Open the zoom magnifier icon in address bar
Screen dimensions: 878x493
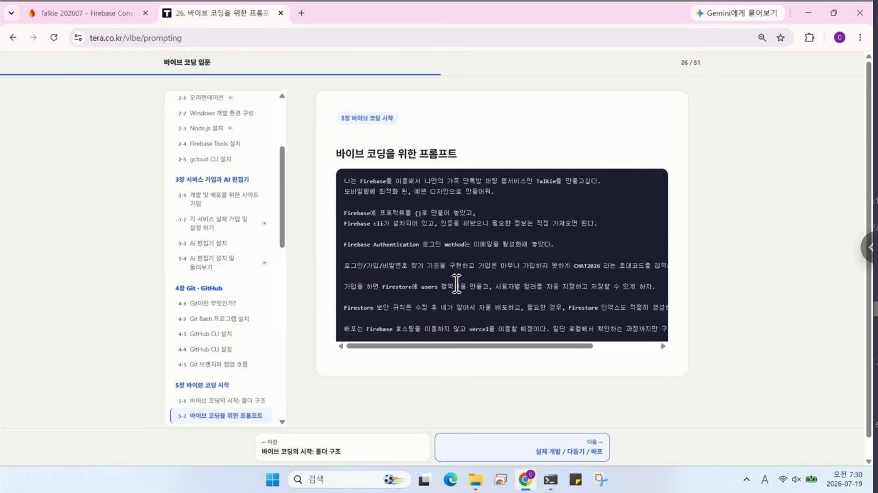pyautogui.click(x=762, y=38)
